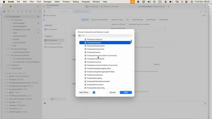Expand the abseil package dependency
Viewport: 212px width, 119px height.
tap(5, 76)
